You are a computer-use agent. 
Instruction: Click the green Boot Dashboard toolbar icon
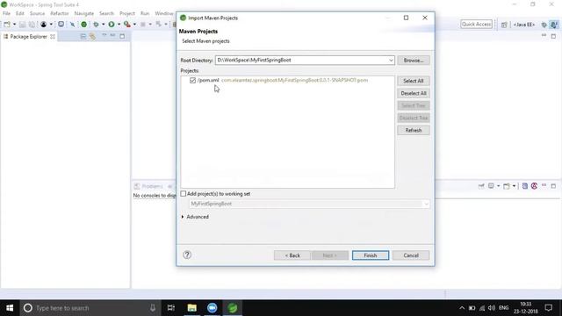84,25
